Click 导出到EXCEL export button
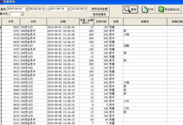 point(169,10)
